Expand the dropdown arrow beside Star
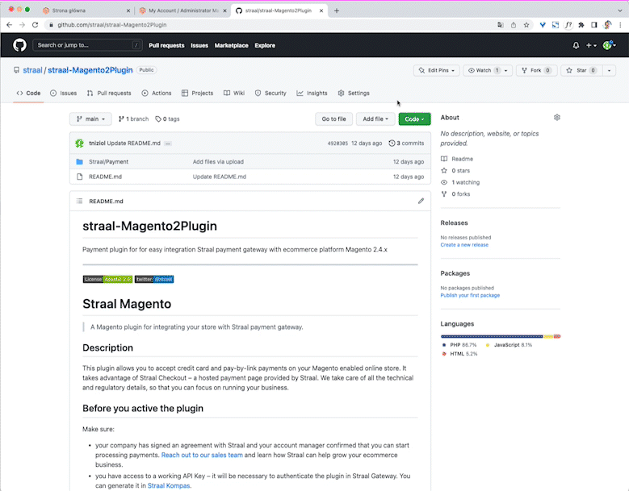629x491 pixels. tap(610, 70)
